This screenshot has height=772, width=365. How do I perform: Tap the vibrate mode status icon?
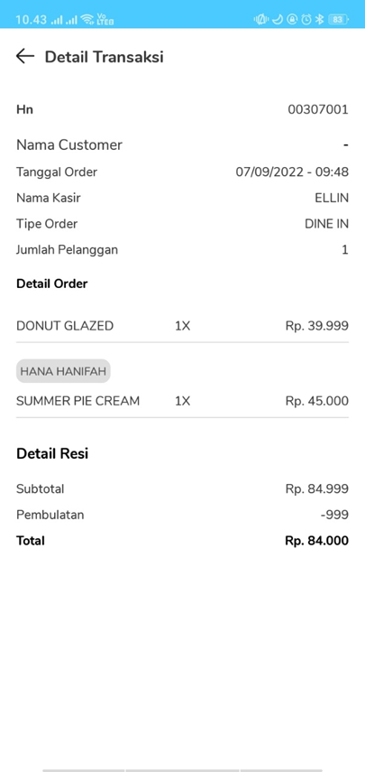pos(260,20)
